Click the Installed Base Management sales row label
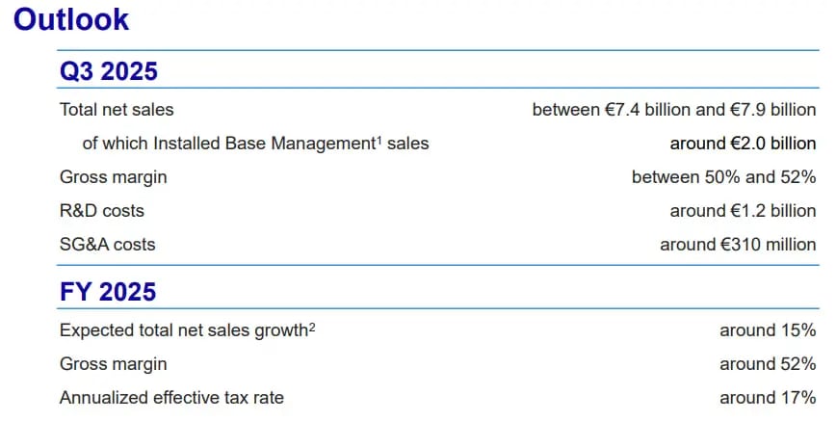The width and height of the screenshot is (836, 421). pos(255,144)
